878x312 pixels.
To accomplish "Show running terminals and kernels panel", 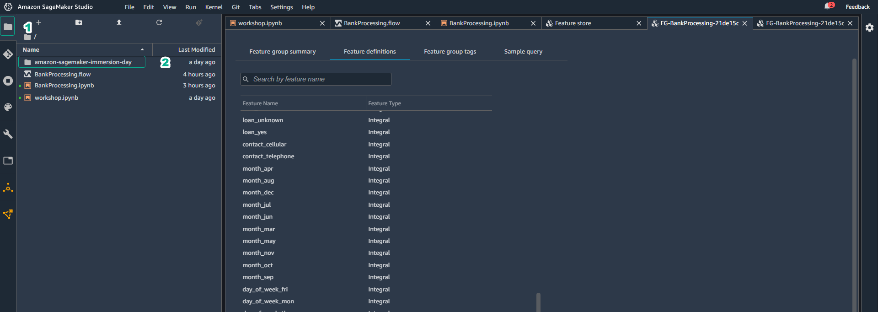I will 8,81.
